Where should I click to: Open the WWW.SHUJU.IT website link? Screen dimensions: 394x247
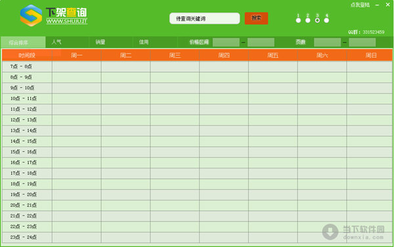pos(67,22)
